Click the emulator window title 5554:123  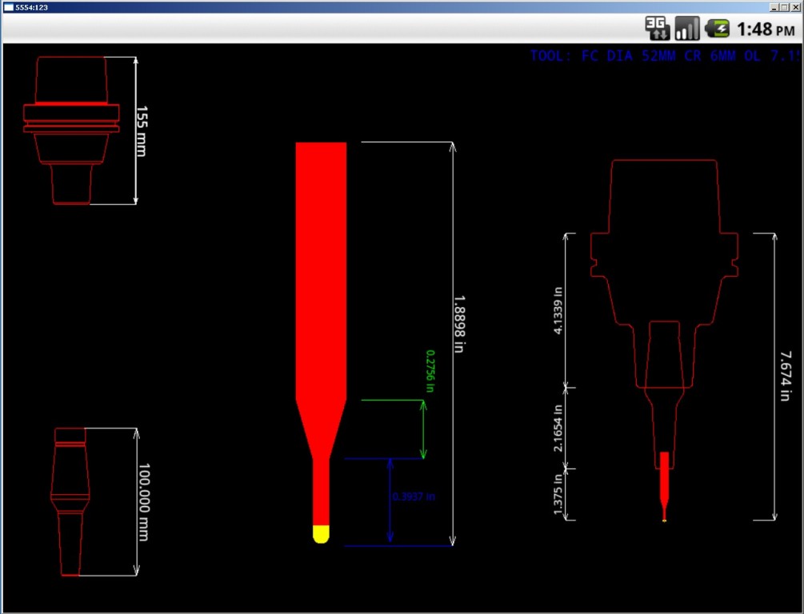(31, 8)
